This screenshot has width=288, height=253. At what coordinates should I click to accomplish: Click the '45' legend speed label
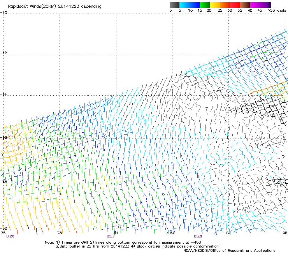pyautogui.click(x=260, y=11)
